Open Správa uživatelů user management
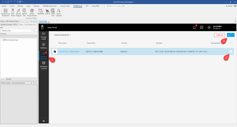The width and height of the screenshot is (237, 127). (x=59, y=12)
